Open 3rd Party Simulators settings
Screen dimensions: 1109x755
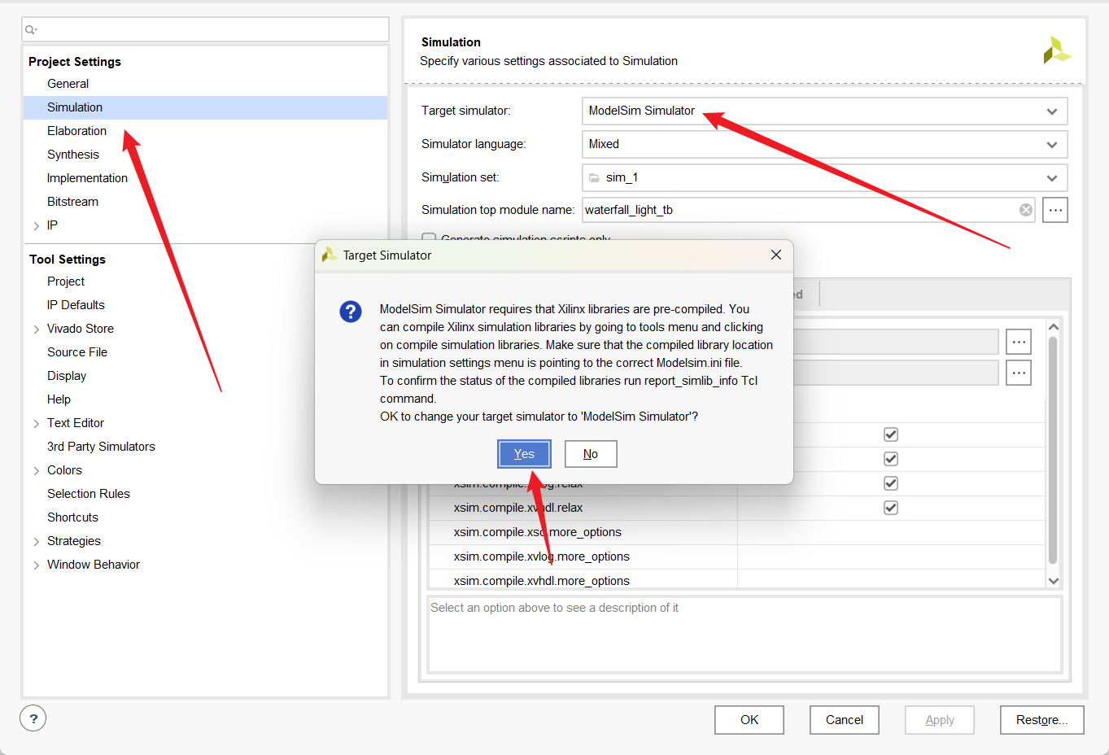[x=101, y=447]
